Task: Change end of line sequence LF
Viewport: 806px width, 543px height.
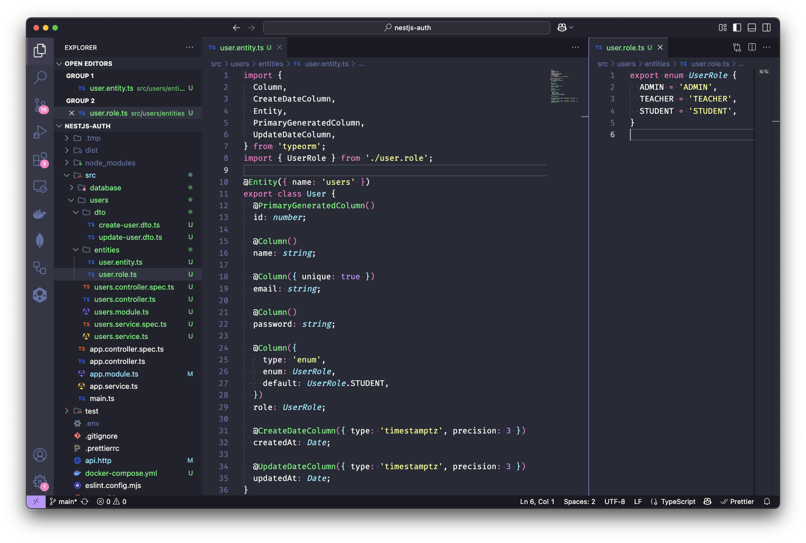Action: point(638,502)
